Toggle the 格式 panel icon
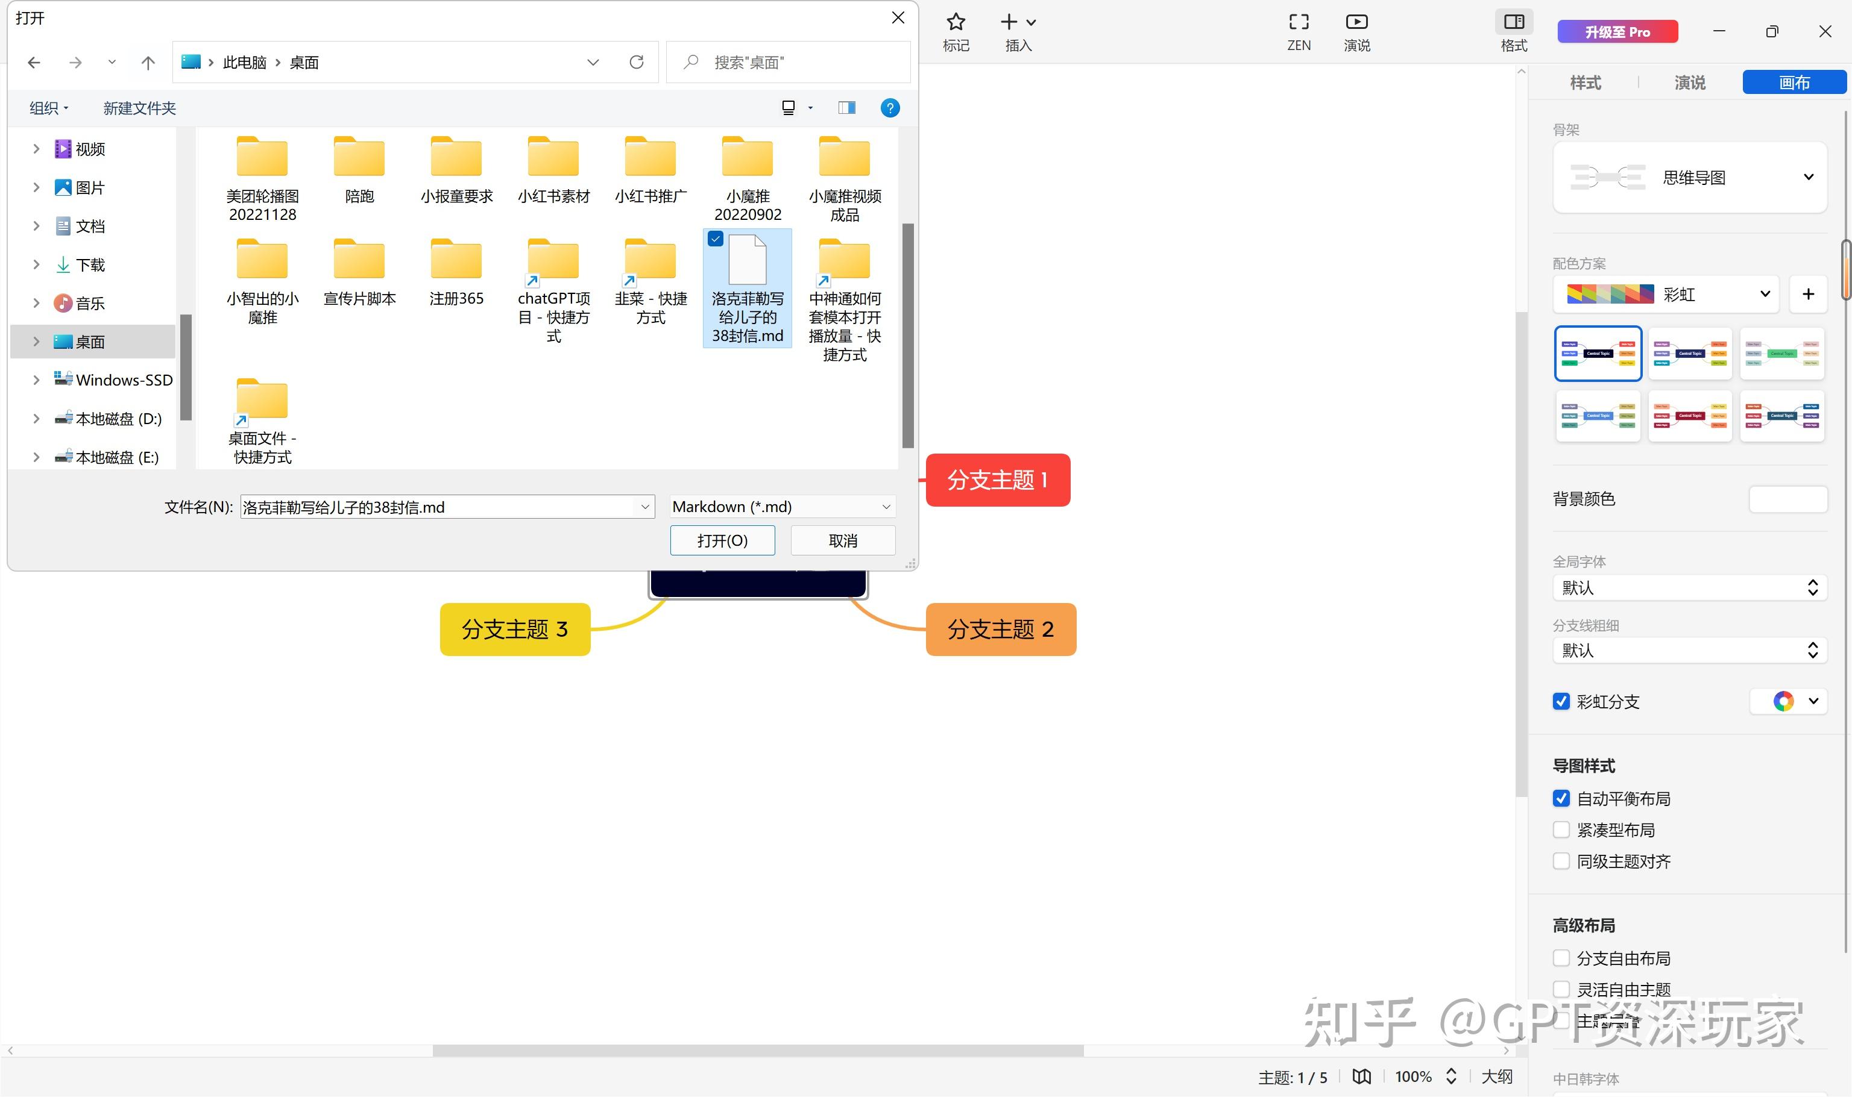Viewport: 1852px width, 1097px height. click(x=1513, y=22)
